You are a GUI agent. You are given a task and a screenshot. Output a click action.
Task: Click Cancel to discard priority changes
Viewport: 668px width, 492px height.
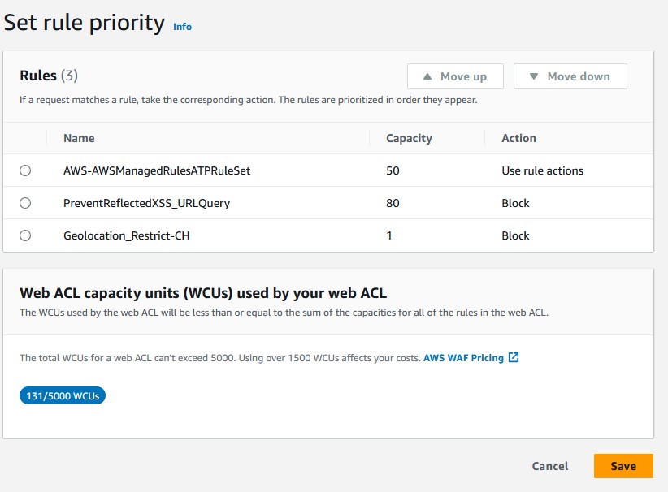tap(549, 466)
